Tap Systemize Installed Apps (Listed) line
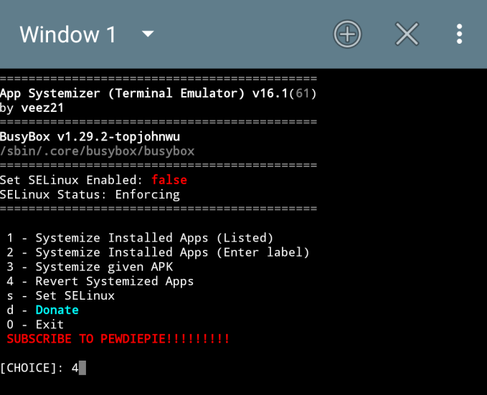The height and width of the screenshot is (395, 487). (x=140, y=238)
